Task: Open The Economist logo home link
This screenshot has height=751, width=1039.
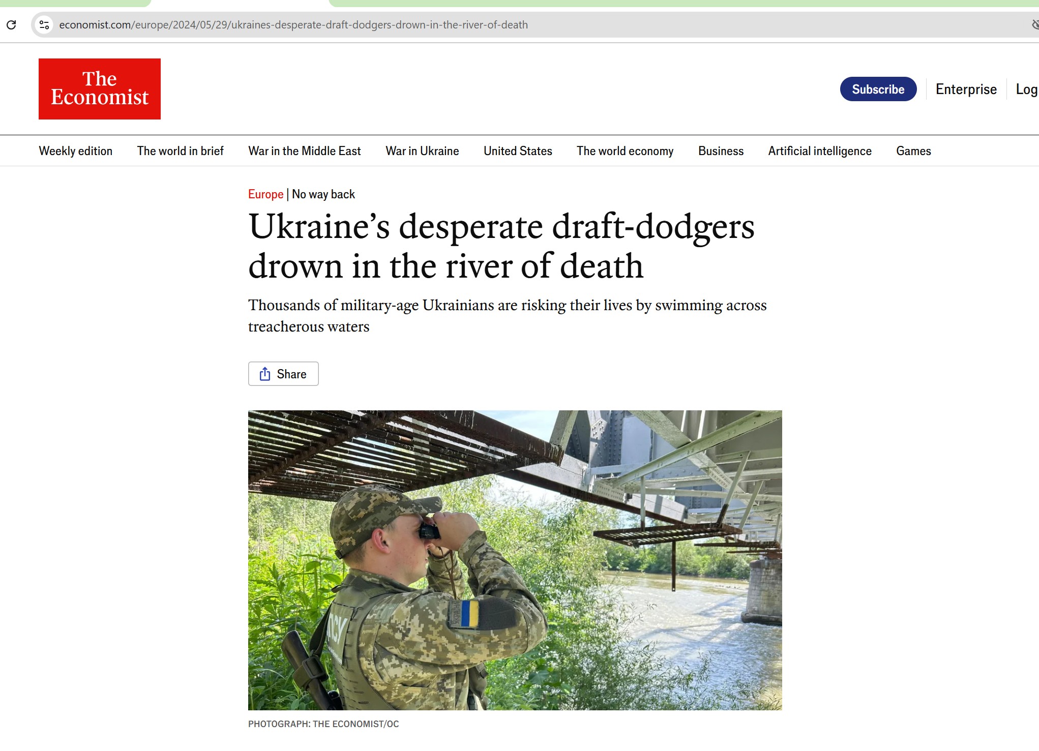Action: point(100,89)
